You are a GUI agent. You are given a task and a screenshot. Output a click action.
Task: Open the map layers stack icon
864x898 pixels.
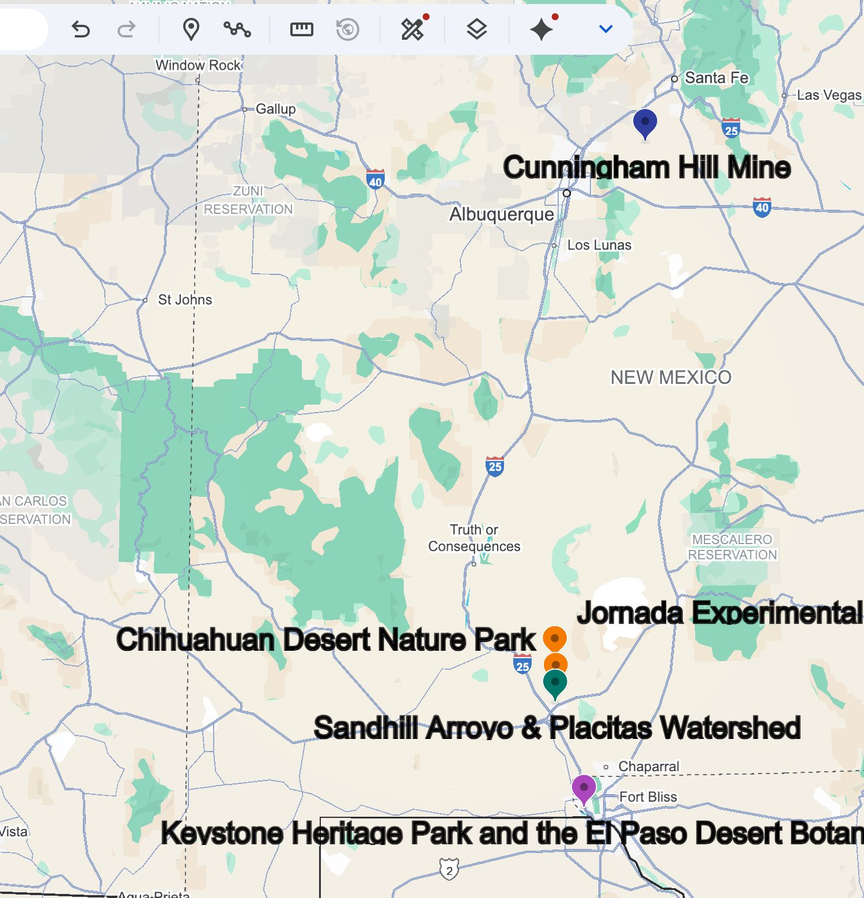(476, 29)
